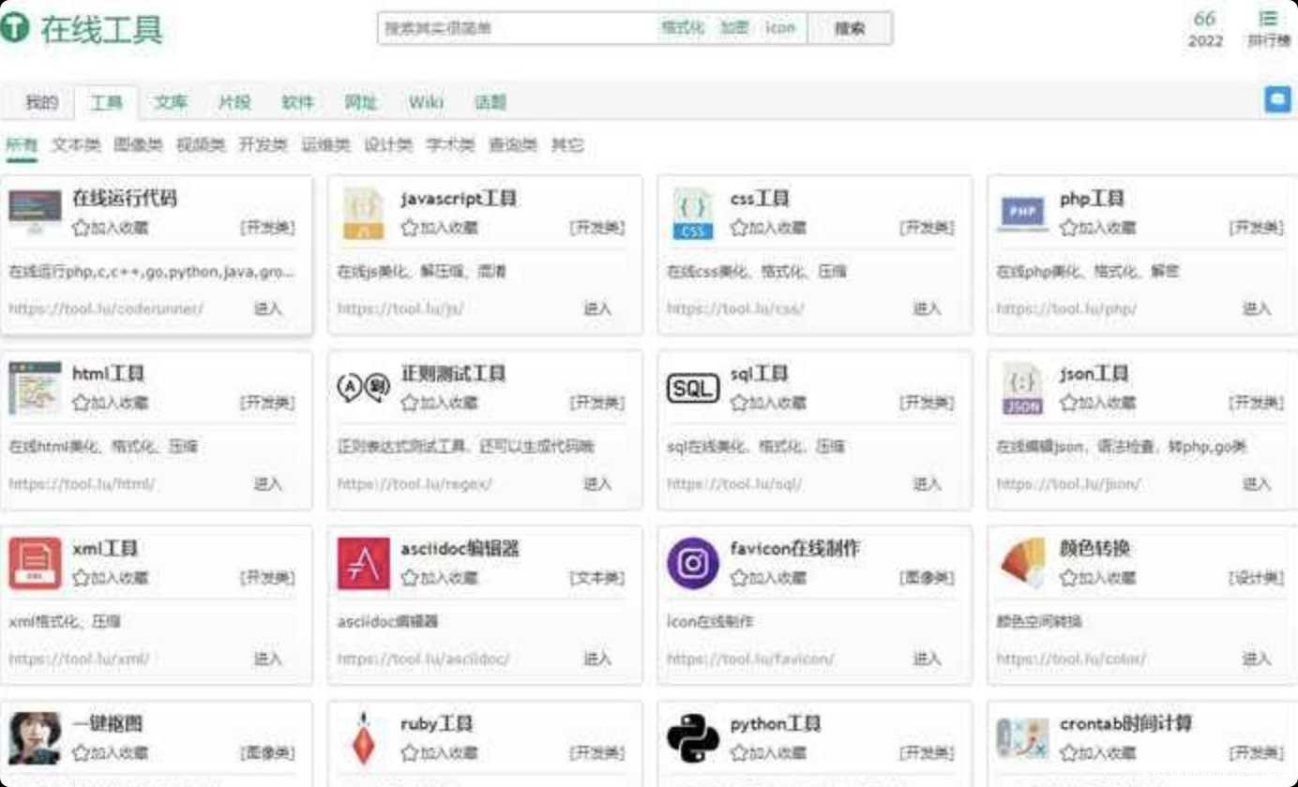Filter by 设计类 category
Screen dimensions: 1298x787
tap(388, 145)
